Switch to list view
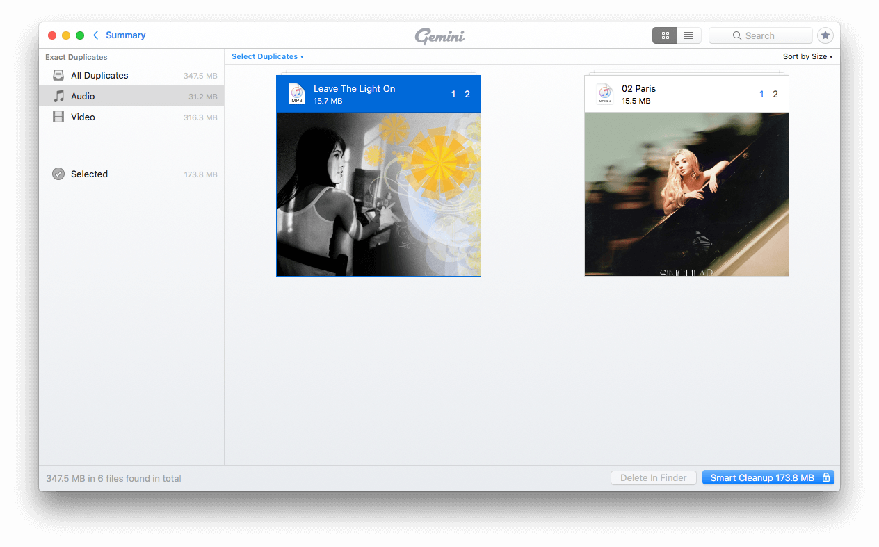Viewport: 879px width, 547px height. tap(688, 35)
